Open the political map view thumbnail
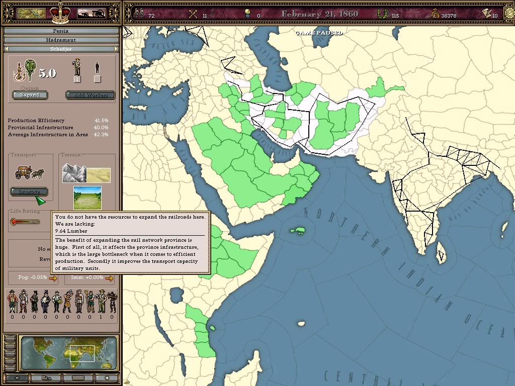 coord(31,13)
